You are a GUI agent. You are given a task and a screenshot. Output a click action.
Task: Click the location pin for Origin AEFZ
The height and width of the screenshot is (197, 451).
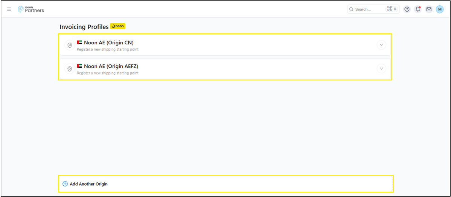point(70,69)
